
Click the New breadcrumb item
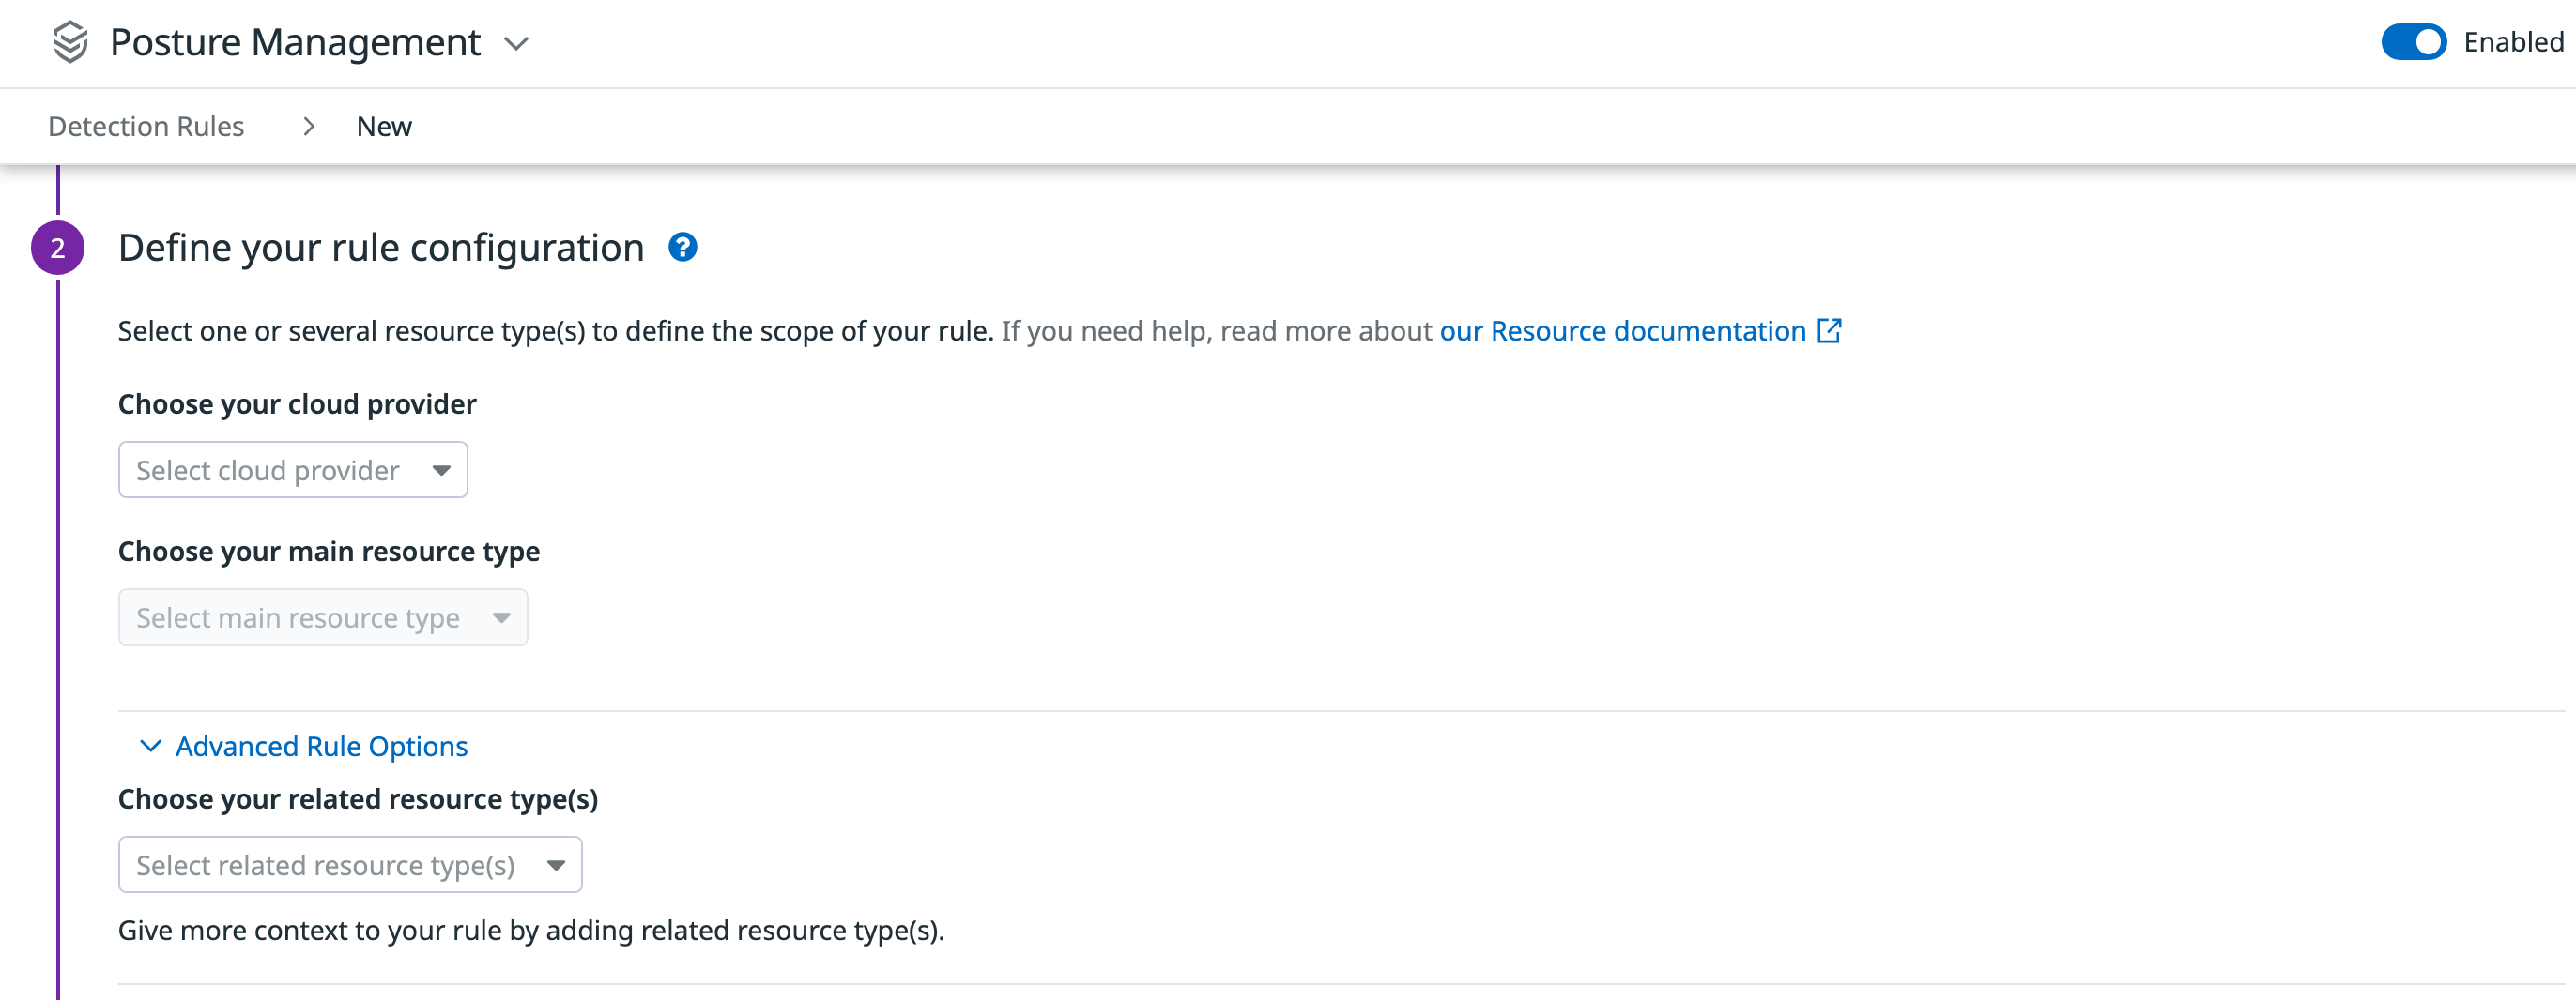[384, 126]
